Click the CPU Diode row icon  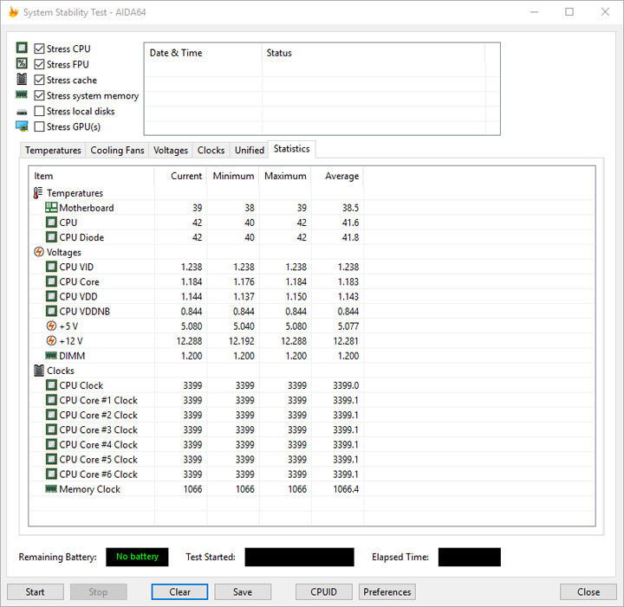[51, 237]
